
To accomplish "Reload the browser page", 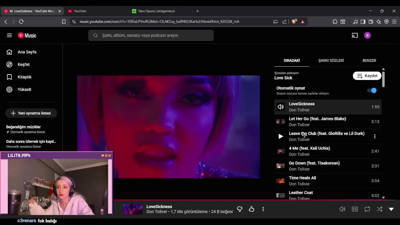I will (x=21, y=22).
